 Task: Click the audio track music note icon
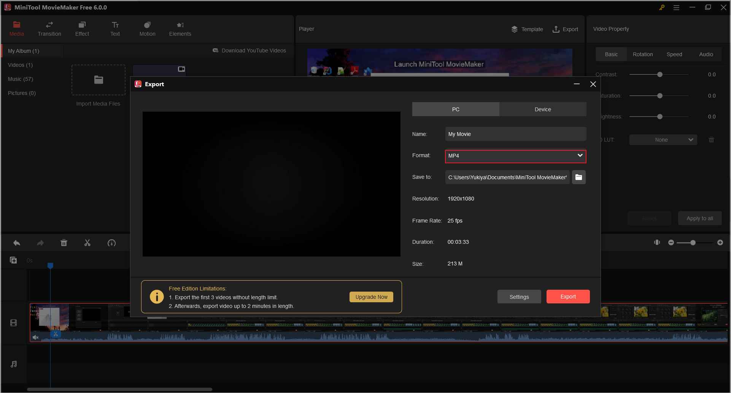[x=14, y=364]
